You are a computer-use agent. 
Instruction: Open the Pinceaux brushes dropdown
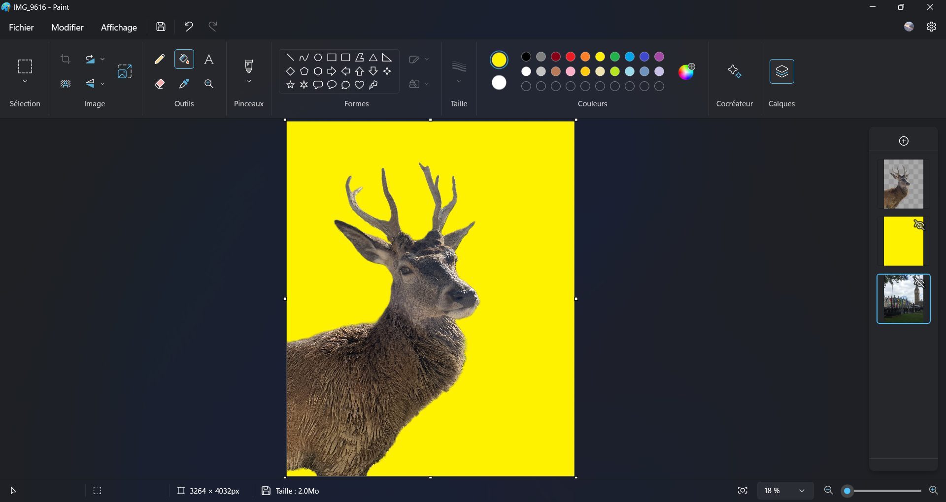pyautogui.click(x=249, y=82)
